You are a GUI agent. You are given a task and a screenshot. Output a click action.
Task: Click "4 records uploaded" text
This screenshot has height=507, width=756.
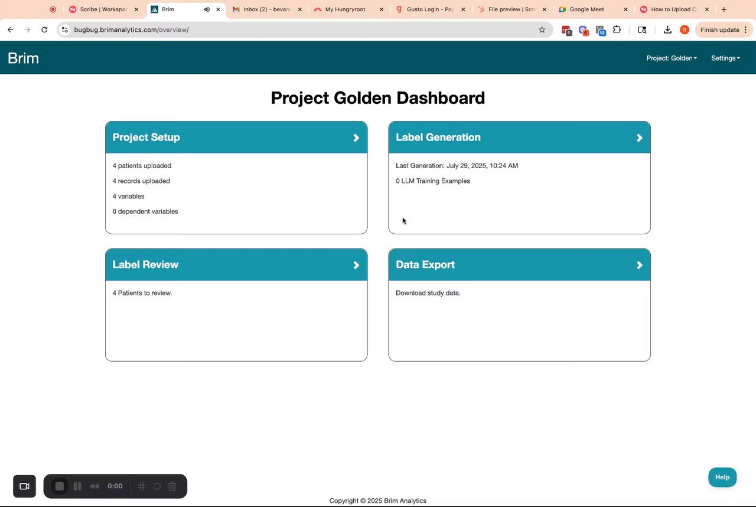[141, 181]
